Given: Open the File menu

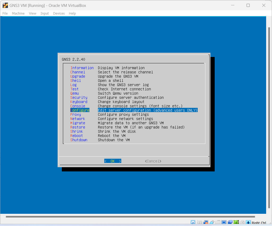Looking at the screenshot, I should click(x=5, y=13).
